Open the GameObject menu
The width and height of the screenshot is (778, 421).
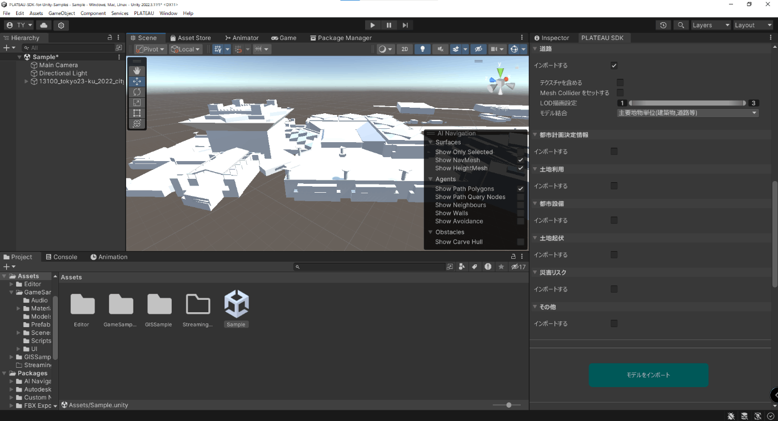point(62,13)
